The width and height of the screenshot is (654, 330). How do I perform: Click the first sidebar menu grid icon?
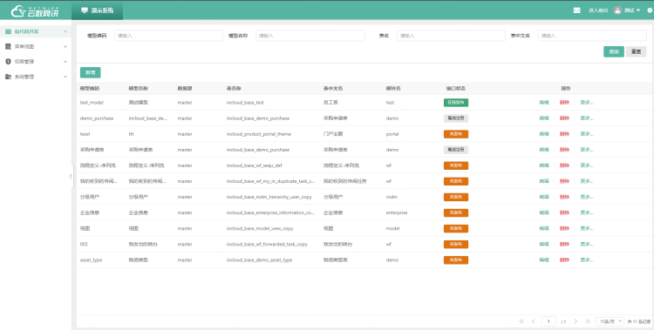click(x=8, y=31)
